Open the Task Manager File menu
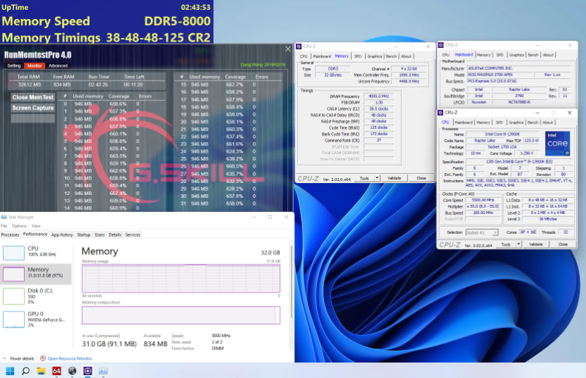Viewport: 586px width, 378px height. click(x=4, y=226)
